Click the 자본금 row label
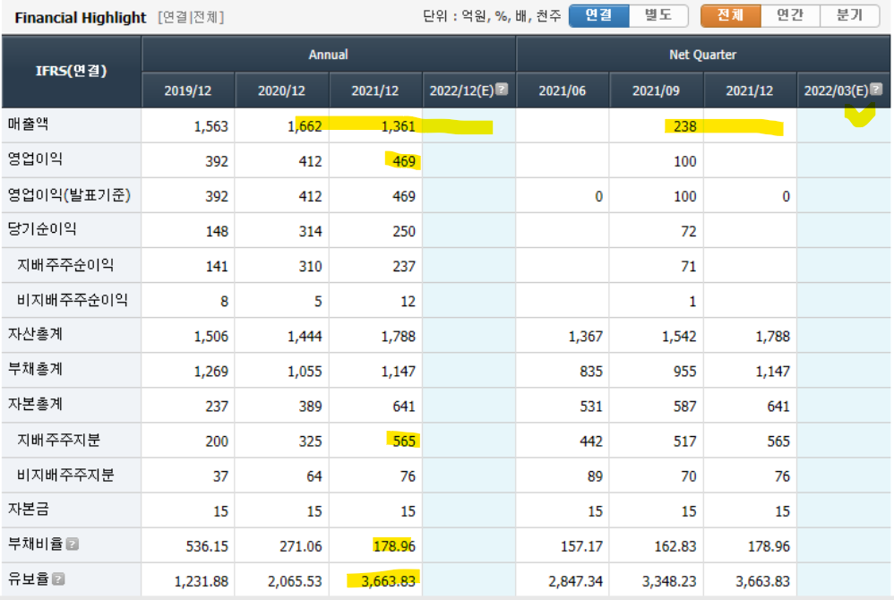This screenshot has height=600, width=894. pos(29,509)
